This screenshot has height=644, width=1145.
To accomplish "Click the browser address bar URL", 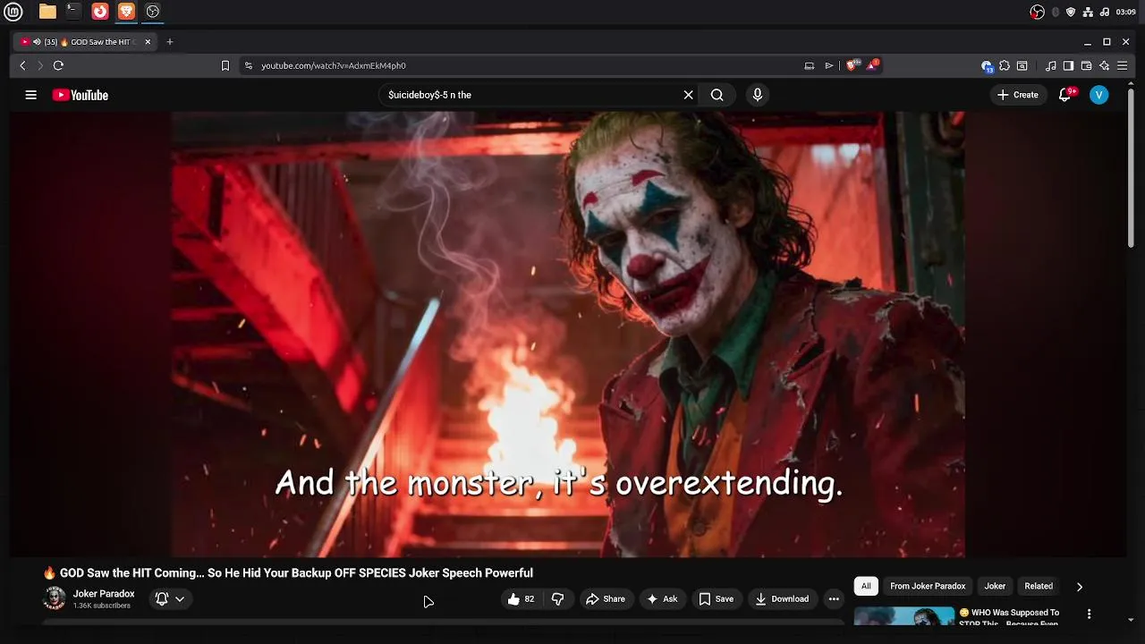I will pos(334,65).
